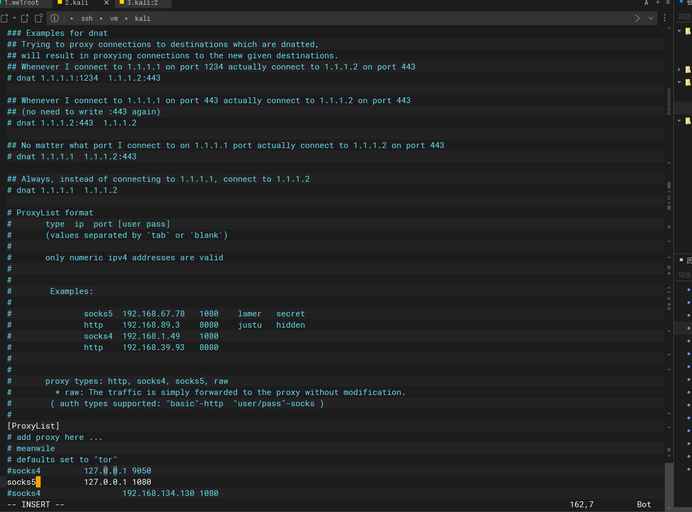Click the 'socks5 127.0.0.1 1080' line

click(79, 482)
